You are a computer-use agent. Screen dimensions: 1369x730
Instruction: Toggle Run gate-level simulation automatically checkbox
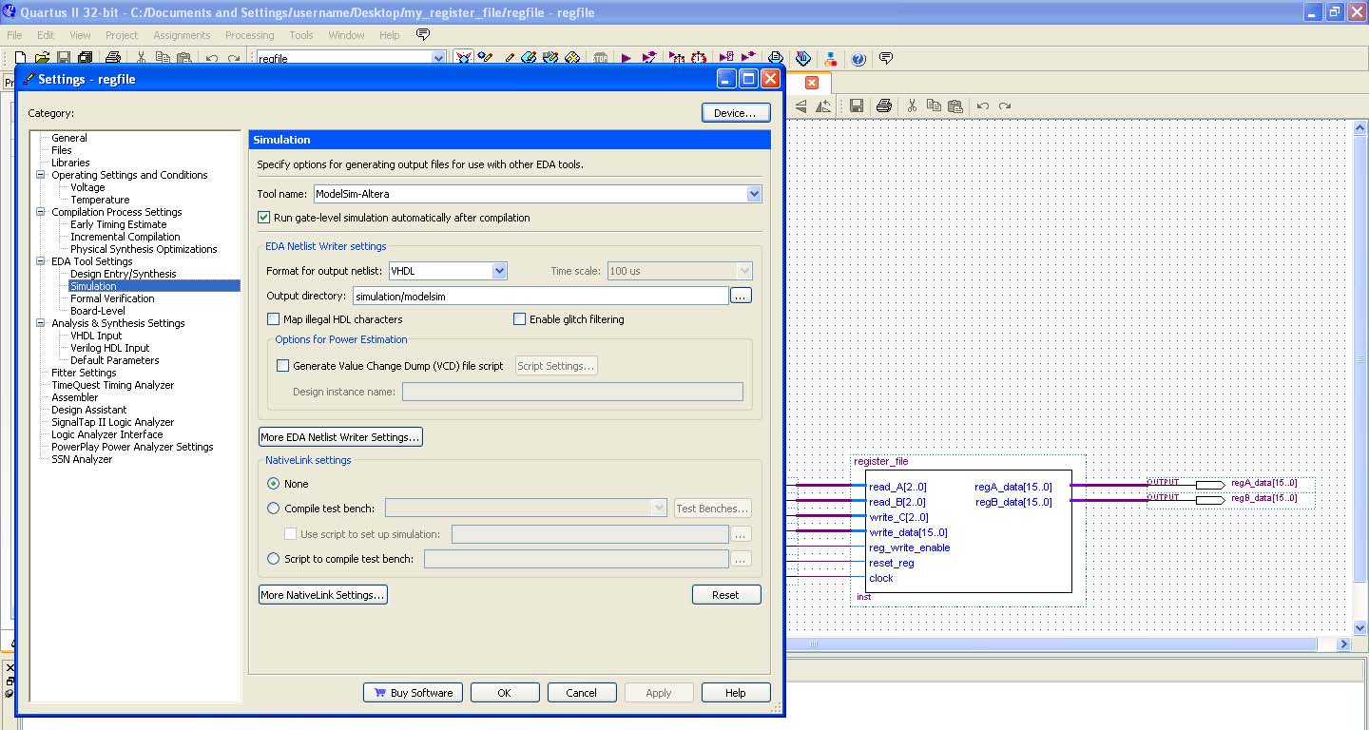(x=264, y=218)
